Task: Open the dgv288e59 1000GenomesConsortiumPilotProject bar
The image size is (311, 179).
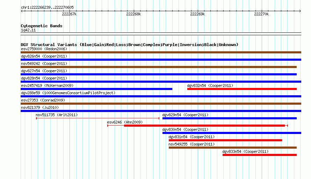Action: point(161,96)
